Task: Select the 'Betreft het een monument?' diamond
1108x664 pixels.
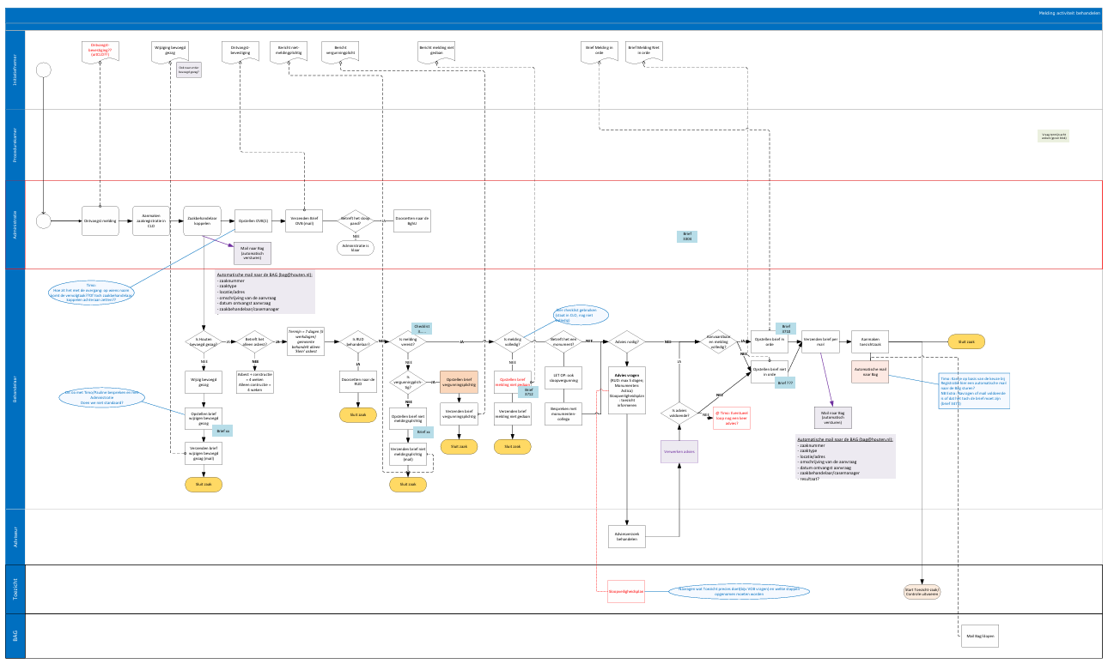Action: (x=563, y=341)
